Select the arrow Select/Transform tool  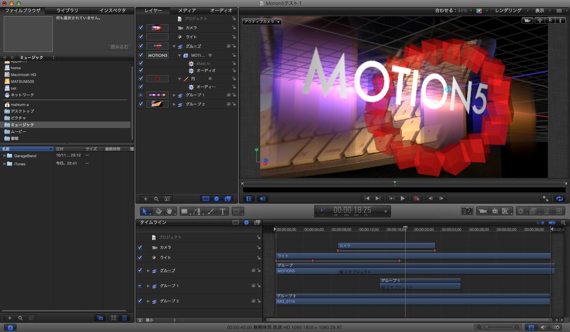pyautogui.click(x=146, y=212)
